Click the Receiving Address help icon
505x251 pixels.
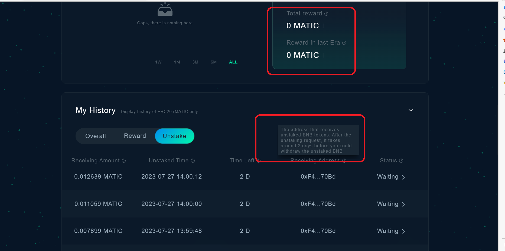(344, 160)
